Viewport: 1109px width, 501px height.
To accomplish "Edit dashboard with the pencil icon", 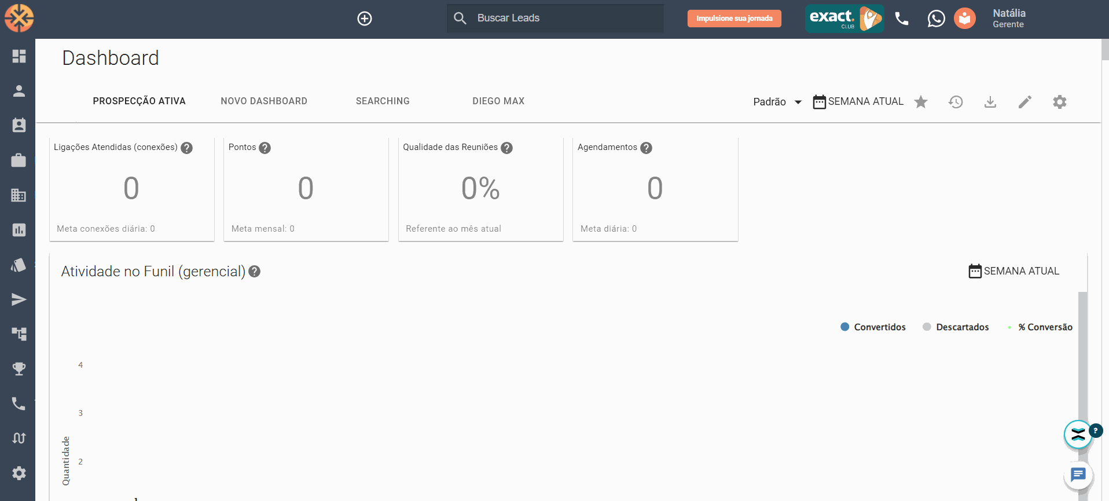I will pos(1024,102).
